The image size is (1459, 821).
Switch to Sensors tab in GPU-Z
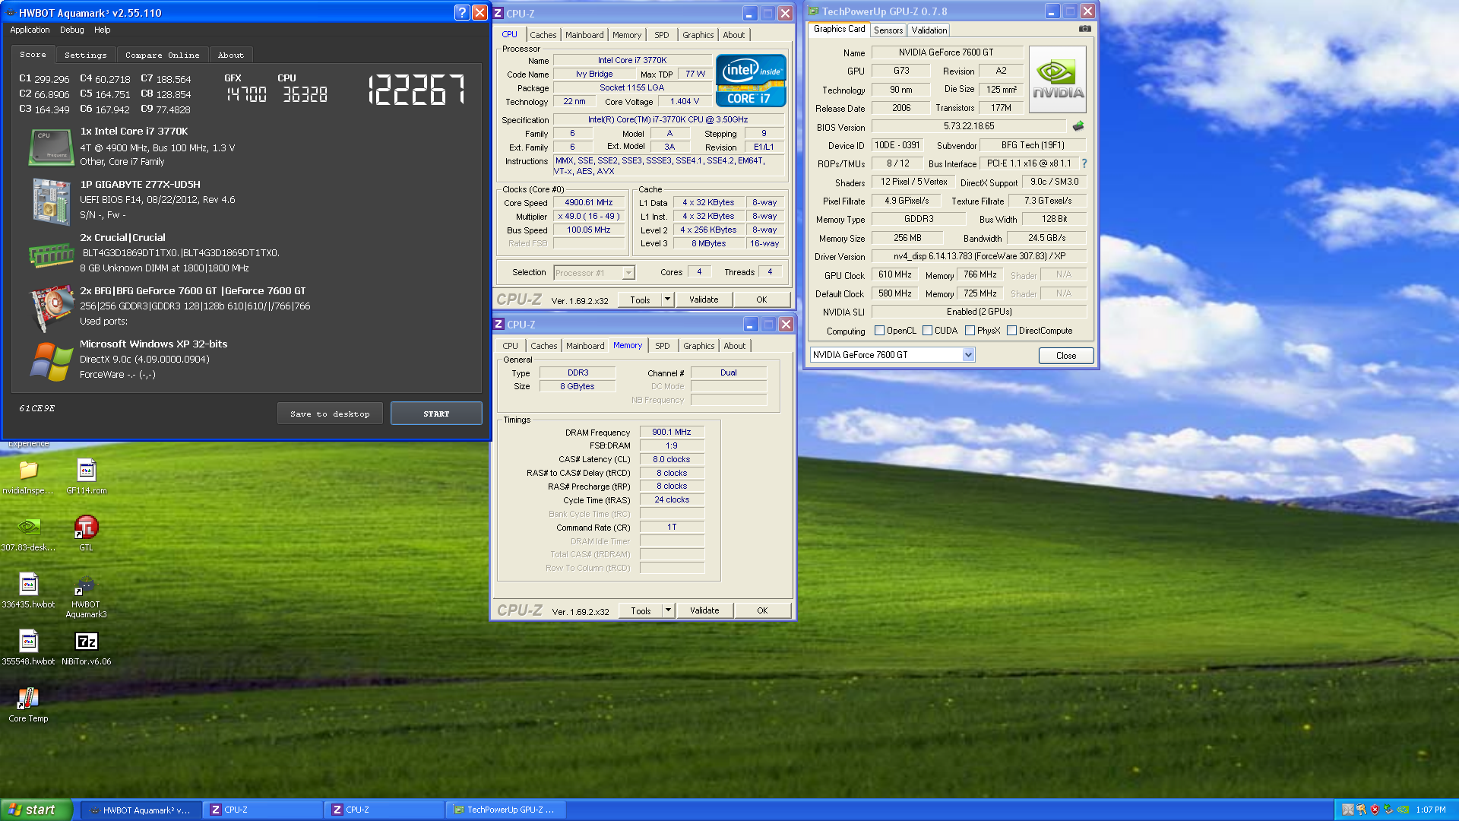pos(888,30)
